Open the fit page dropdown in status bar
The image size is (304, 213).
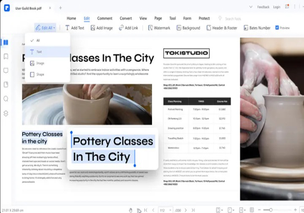[x=231, y=210]
